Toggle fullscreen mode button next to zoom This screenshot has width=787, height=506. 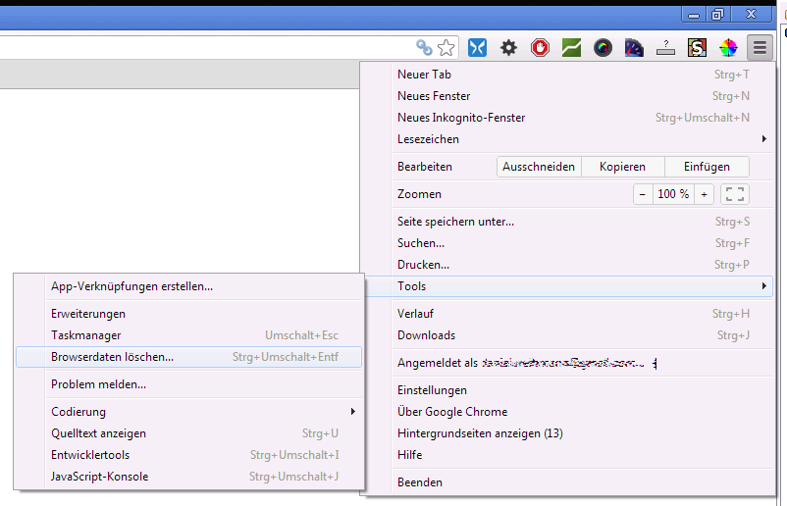(735, 194)
